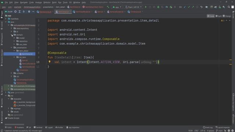The width and height of the screenshot is (235, 132).
Task: Collapse the domain package
Action: pos(11,35)
